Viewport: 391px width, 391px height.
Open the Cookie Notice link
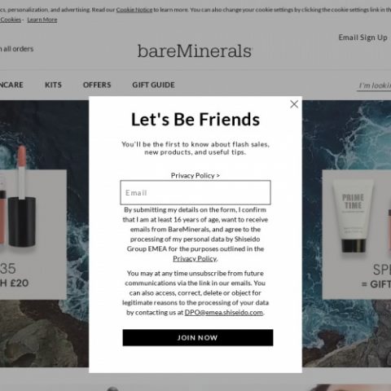click(x=134, y=10)
